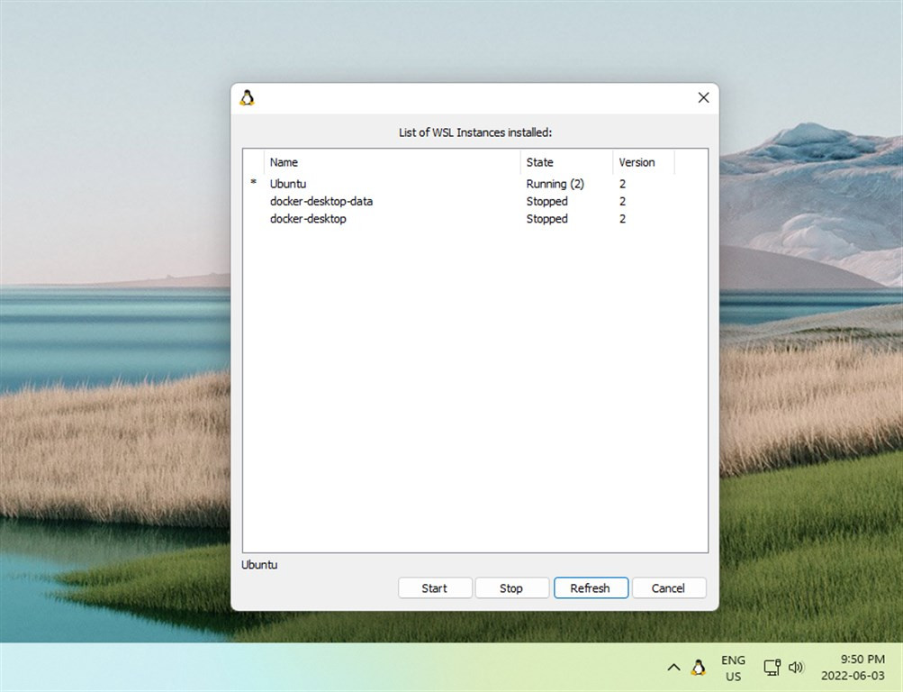Viewport: 903px width, 692px height.
Task: Click the version 2 cell for docker-desktop
Action: click(622, 218)
